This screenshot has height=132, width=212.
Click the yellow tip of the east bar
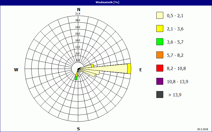pos(129,69)
